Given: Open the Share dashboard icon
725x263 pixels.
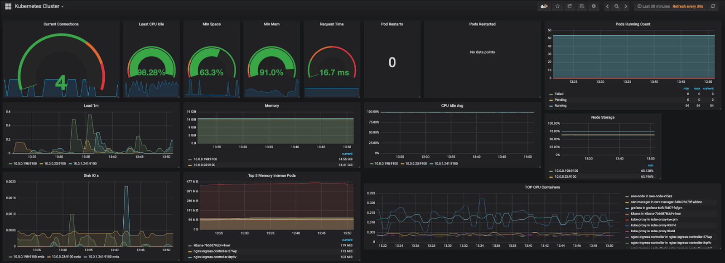Looking at the screenshot, I should 570,6.
